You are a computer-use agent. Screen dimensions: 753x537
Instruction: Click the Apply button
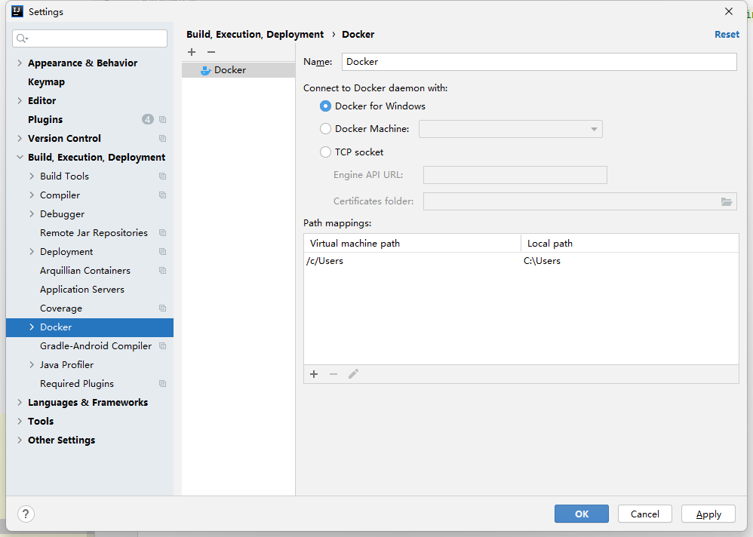[x=708, y=514]
